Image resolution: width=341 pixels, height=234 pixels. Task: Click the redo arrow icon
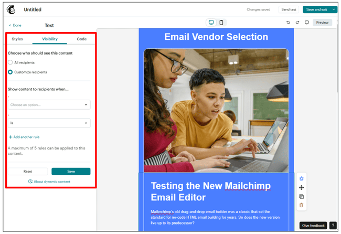(297, 23)
